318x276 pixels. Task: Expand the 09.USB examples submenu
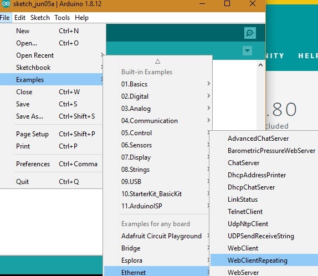click(x=157, y=181)
